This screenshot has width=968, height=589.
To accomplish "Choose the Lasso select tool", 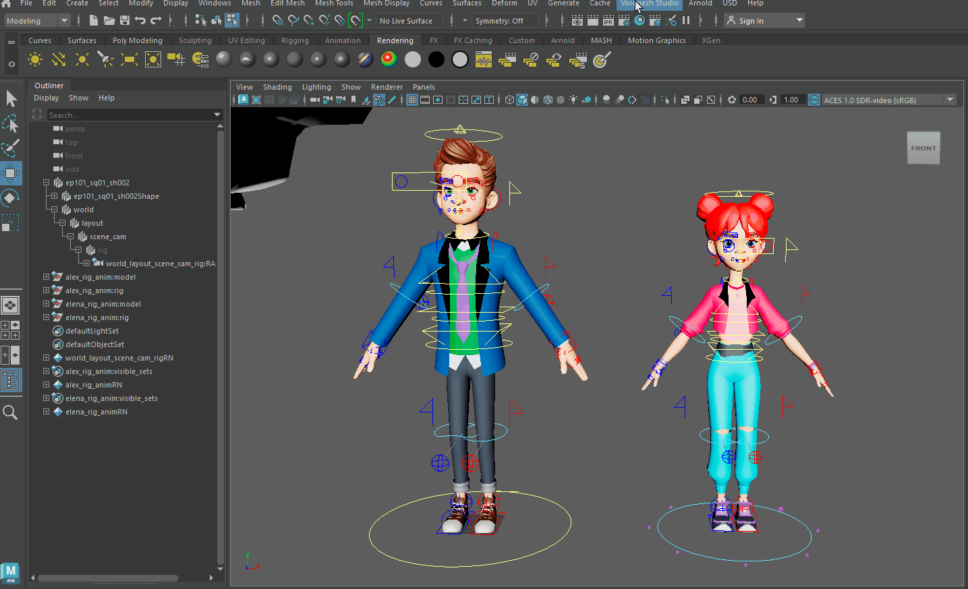I will (x=11, y=123).
